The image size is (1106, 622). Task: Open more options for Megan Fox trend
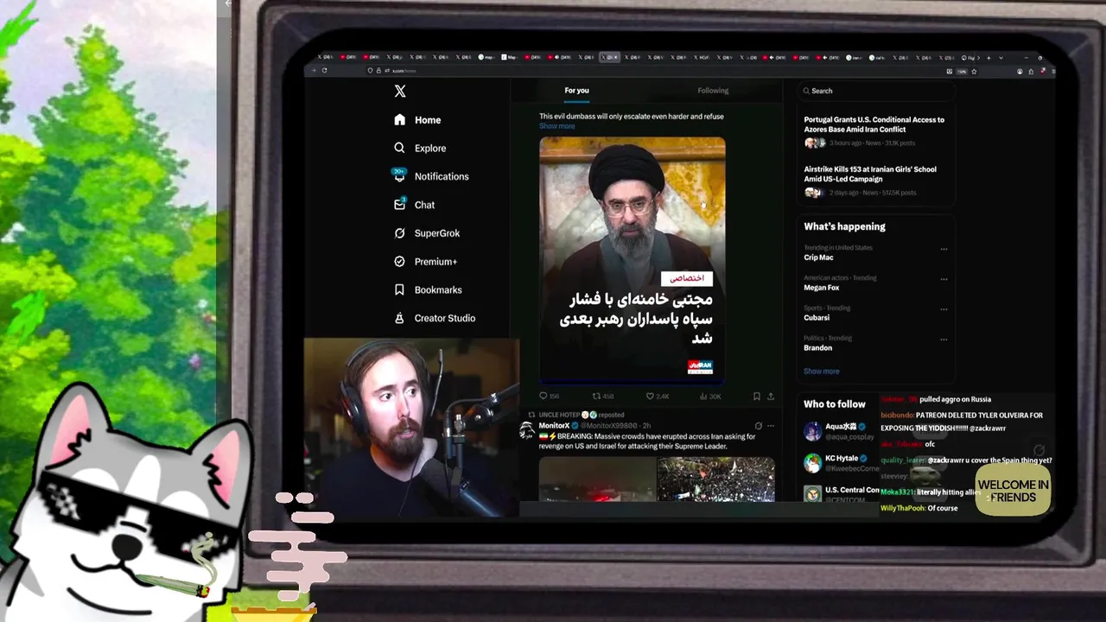tap(944, 280)
